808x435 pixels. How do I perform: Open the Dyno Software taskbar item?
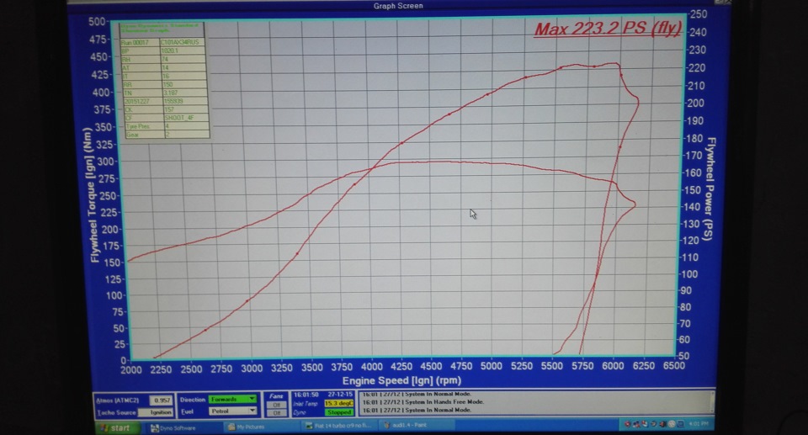(x=176, y=427)
